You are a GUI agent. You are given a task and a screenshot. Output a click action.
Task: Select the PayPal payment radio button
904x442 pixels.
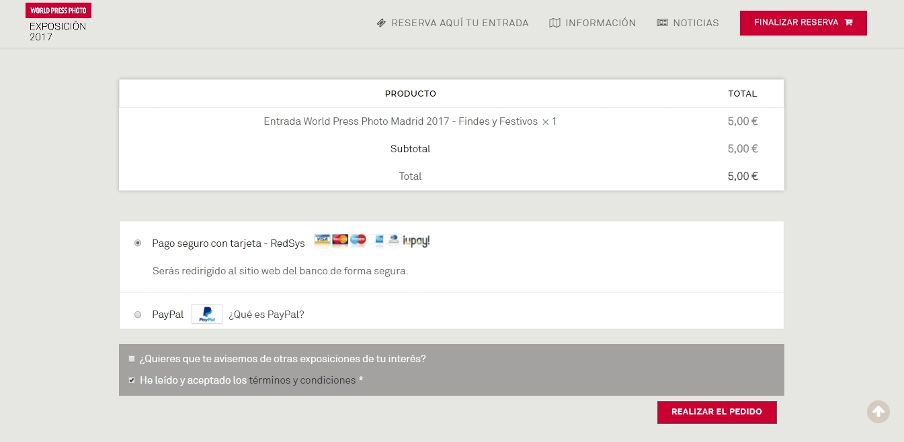click(138, 315)
